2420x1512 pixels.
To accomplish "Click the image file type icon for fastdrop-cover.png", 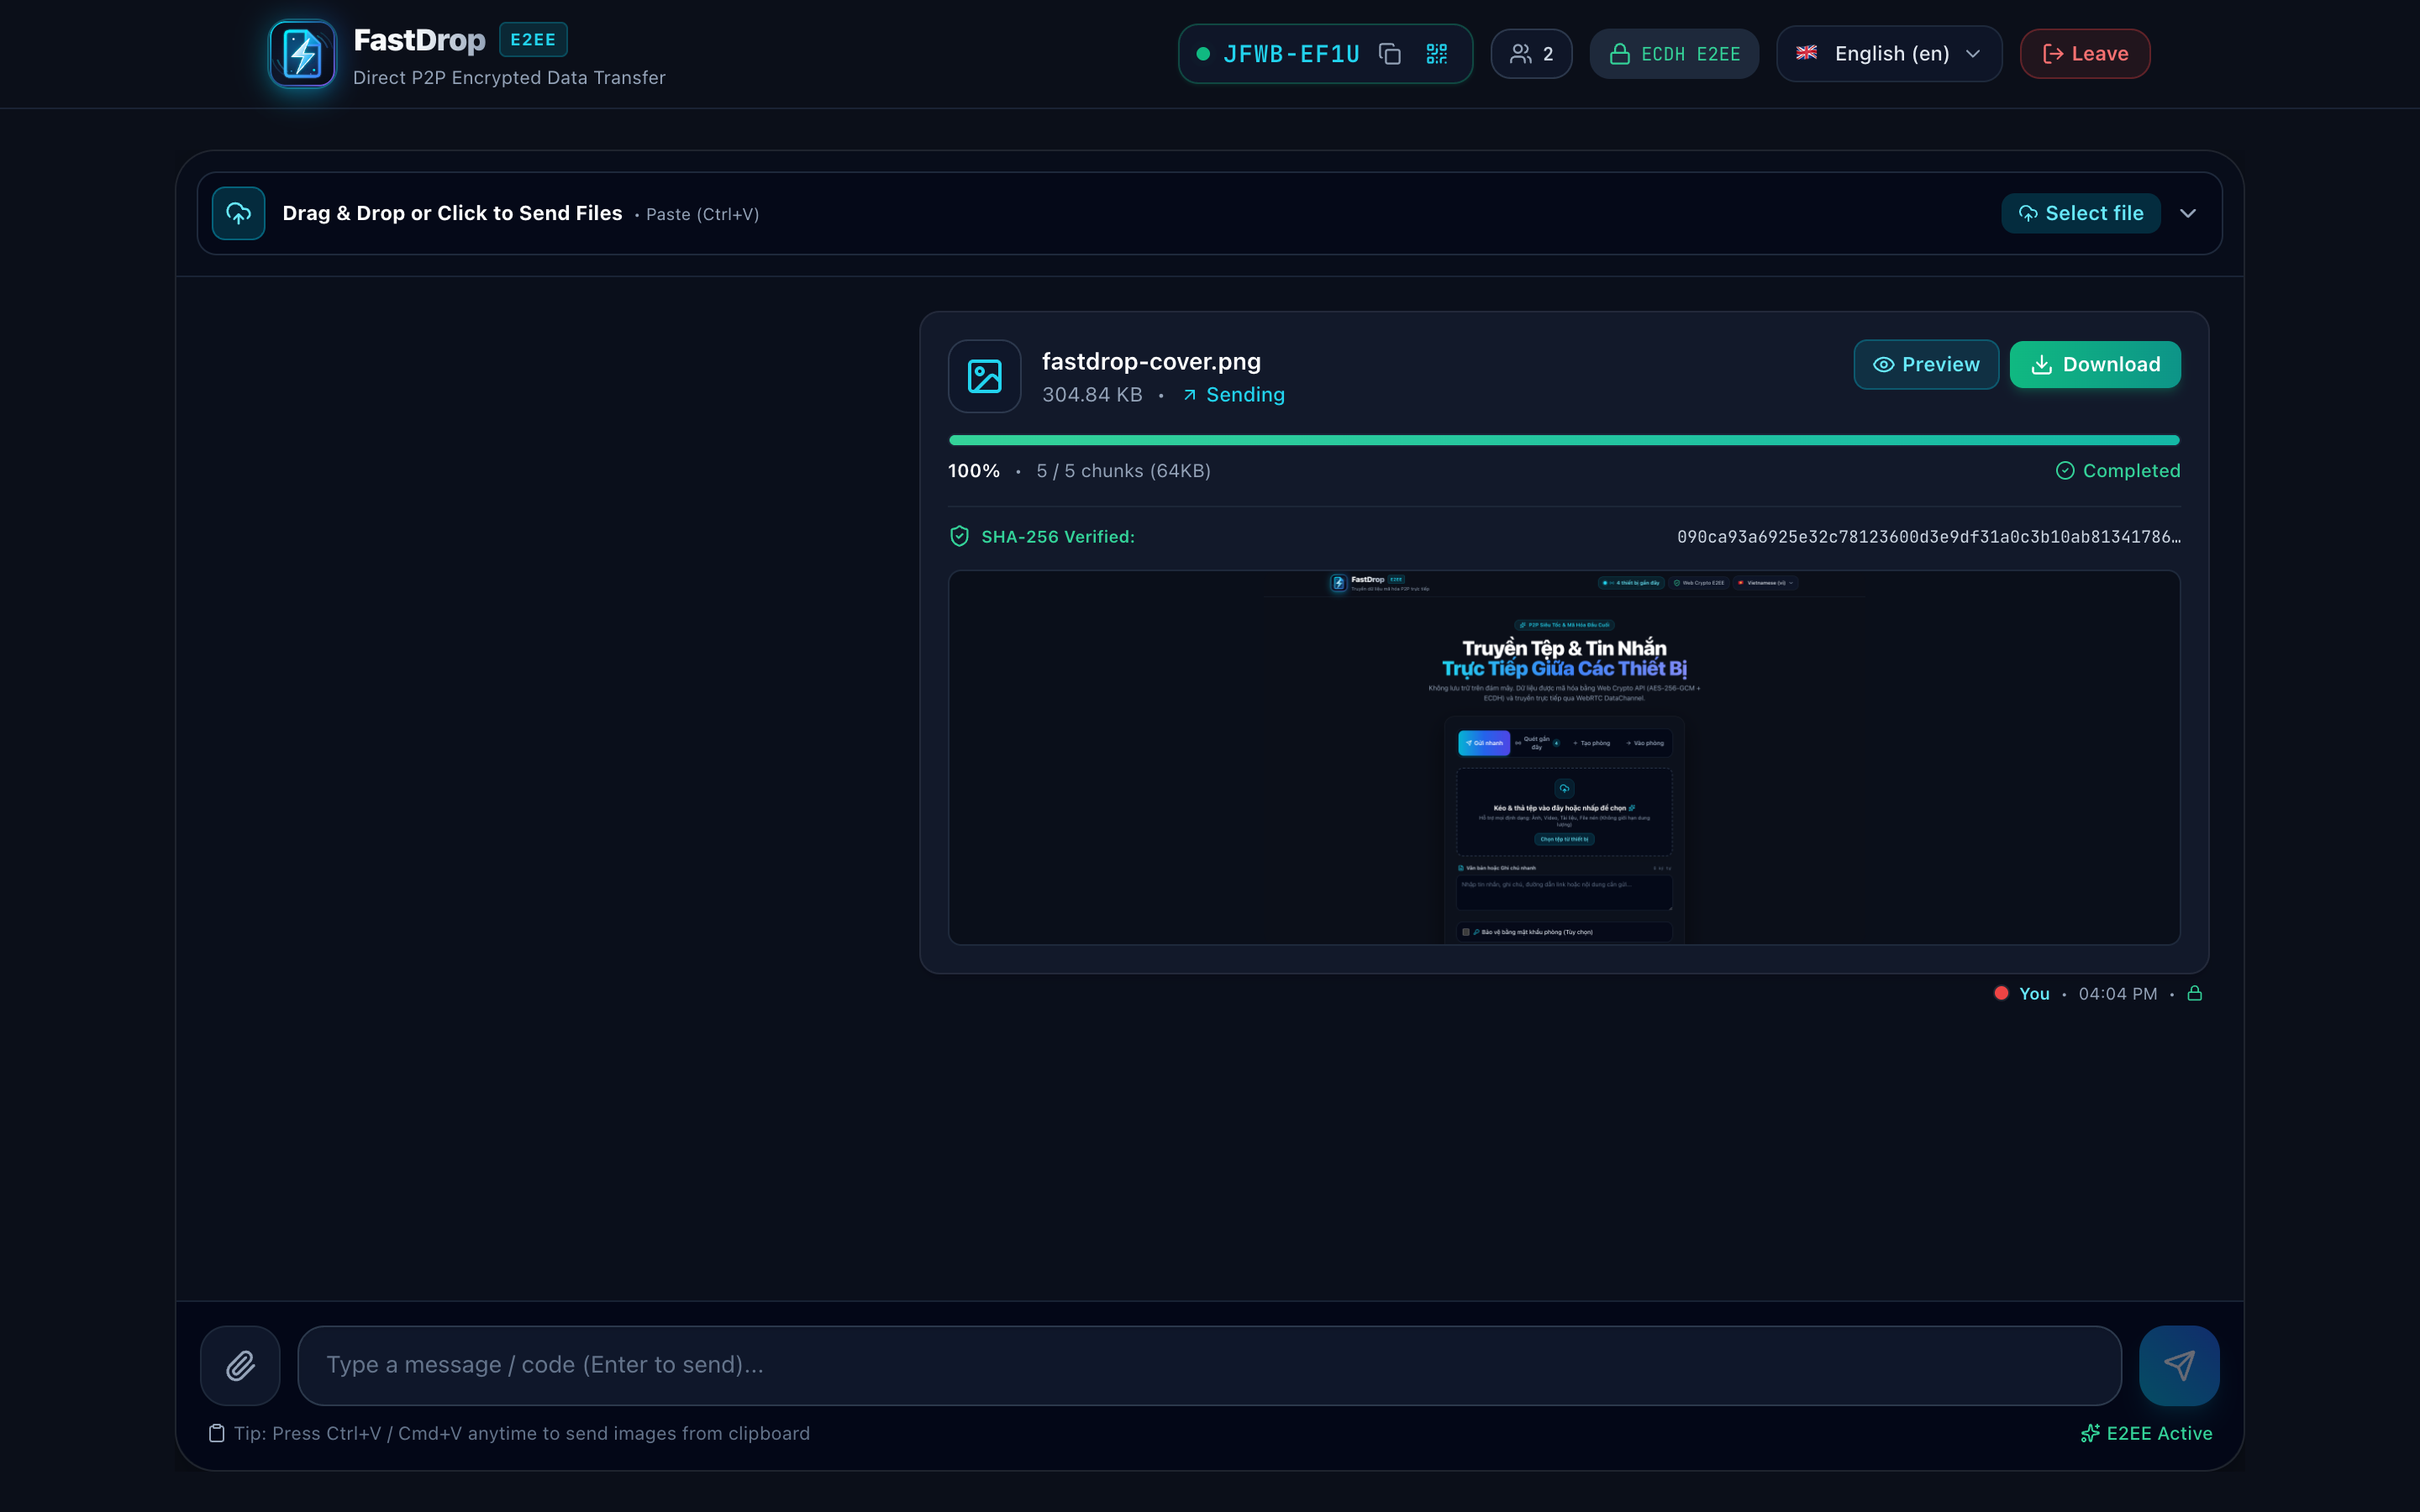I will pos(984,376).
